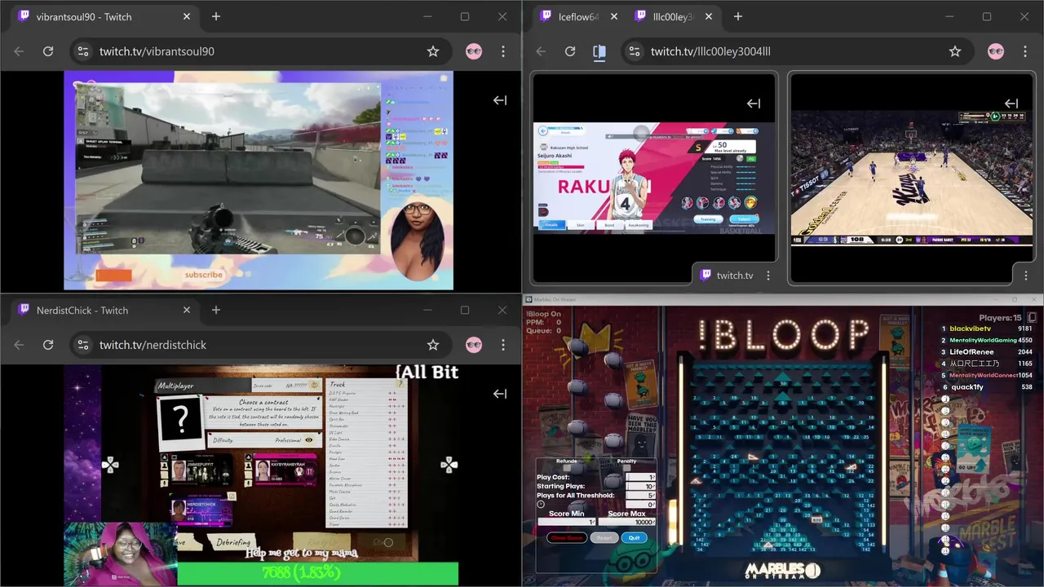
Task: Focus address bar showing twitch.tv/lllc00ley3004lll
Action: click(796, 51)
